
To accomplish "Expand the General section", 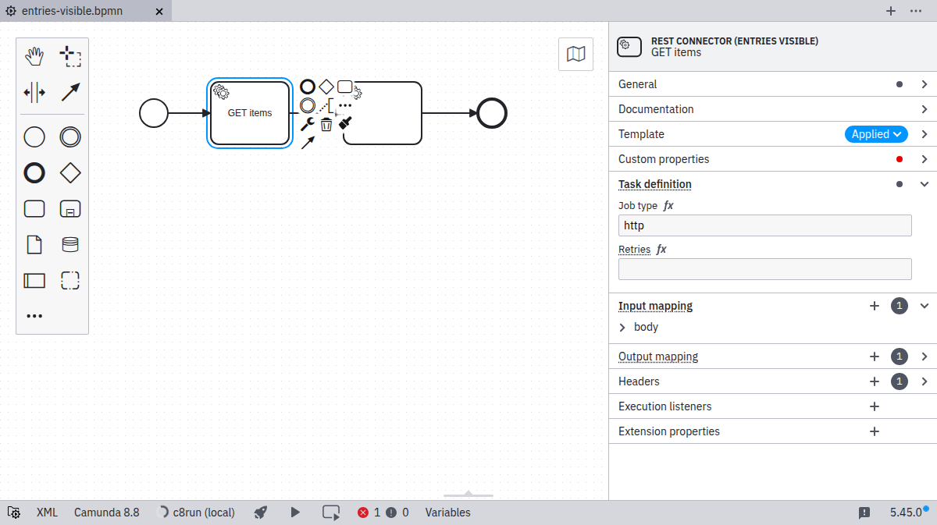I will tap(924, 84).
